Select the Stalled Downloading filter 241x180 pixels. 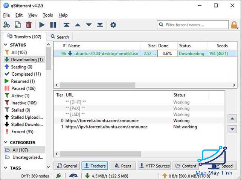[24, 124]
